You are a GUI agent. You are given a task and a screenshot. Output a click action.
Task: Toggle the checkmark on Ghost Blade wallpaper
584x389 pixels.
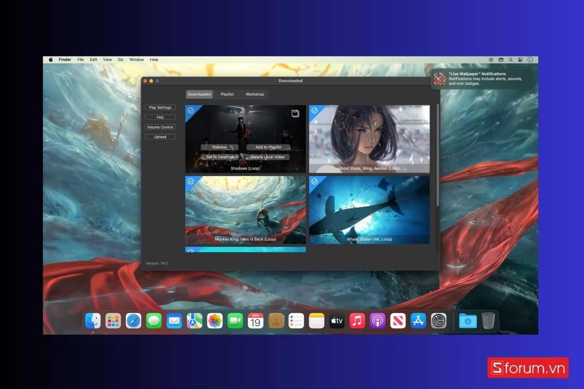click(x=314, y=111)
